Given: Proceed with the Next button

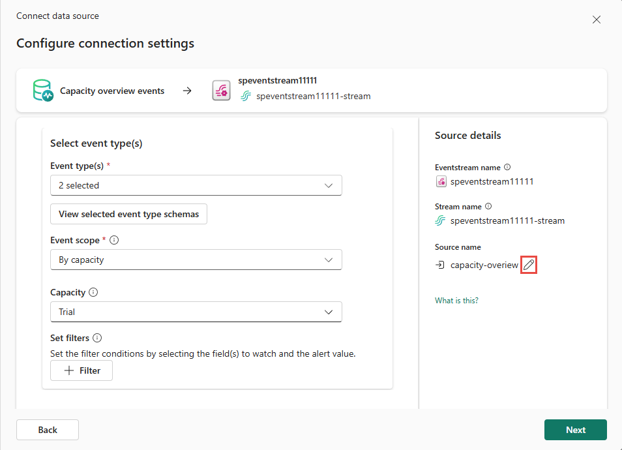Looking at the screenshot, I should coord(575,430).
